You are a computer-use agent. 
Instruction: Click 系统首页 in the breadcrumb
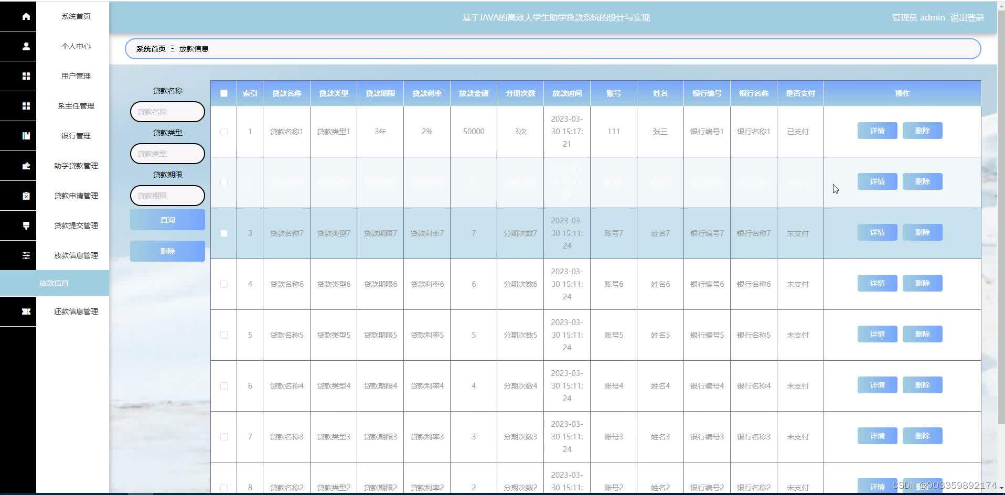pyautogui.click(x=151, y=49)
